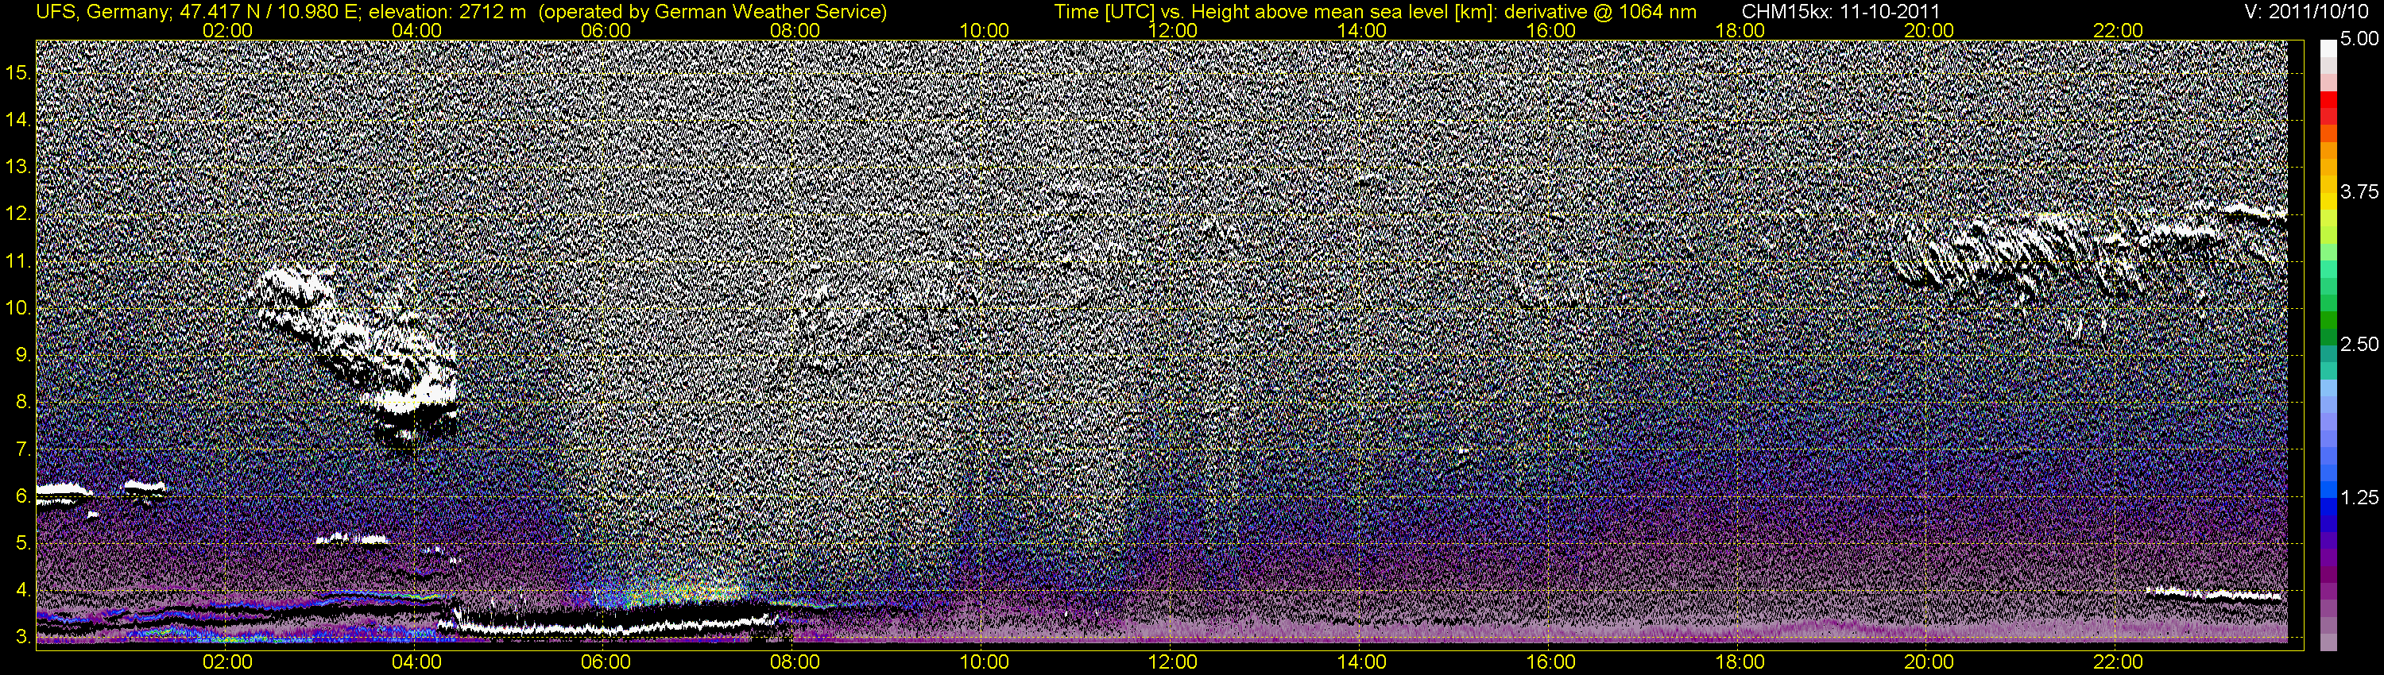2384x675 pixels.
Task: Click the 13. km height axis label
Action: [x=17, y=167]
